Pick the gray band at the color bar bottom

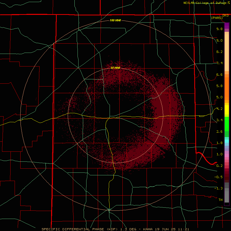pyautogui.click(x=227, y=197)
